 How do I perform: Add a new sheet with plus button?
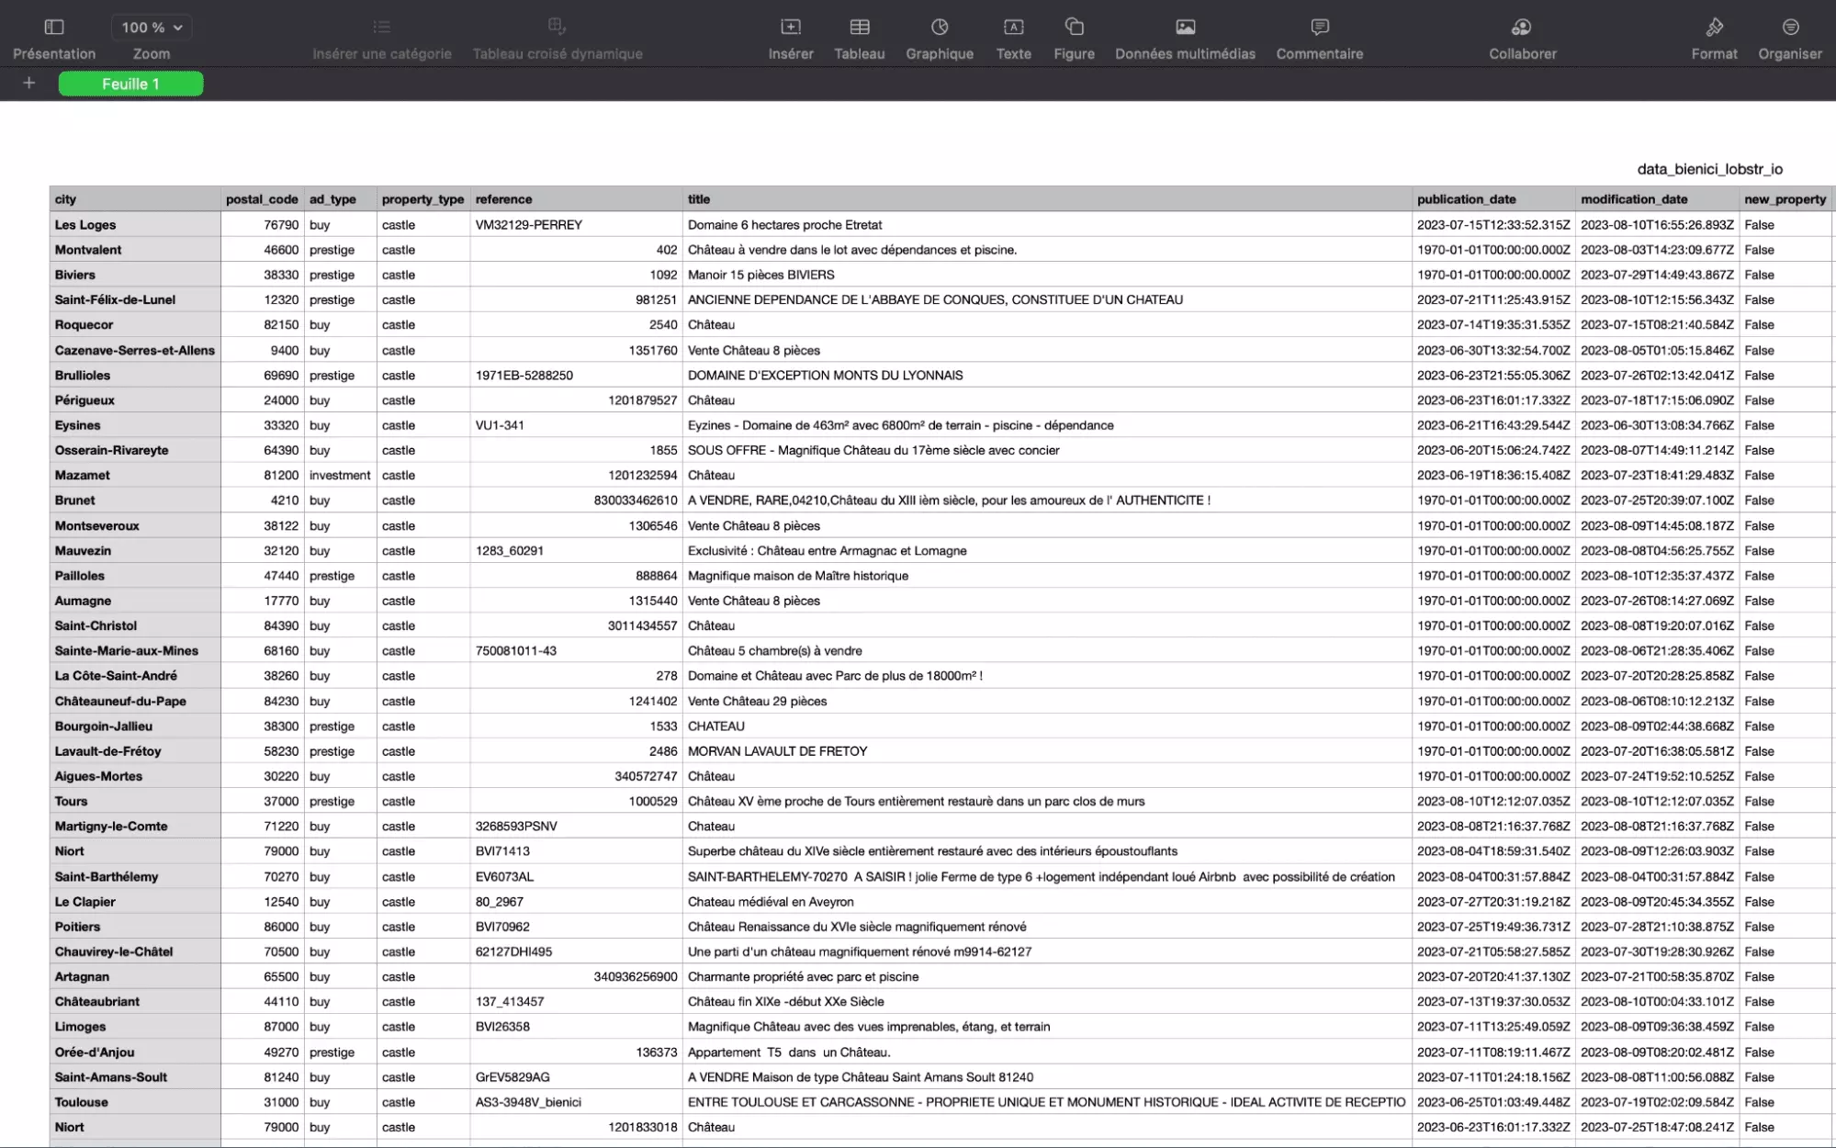click(x=29, y=84)
